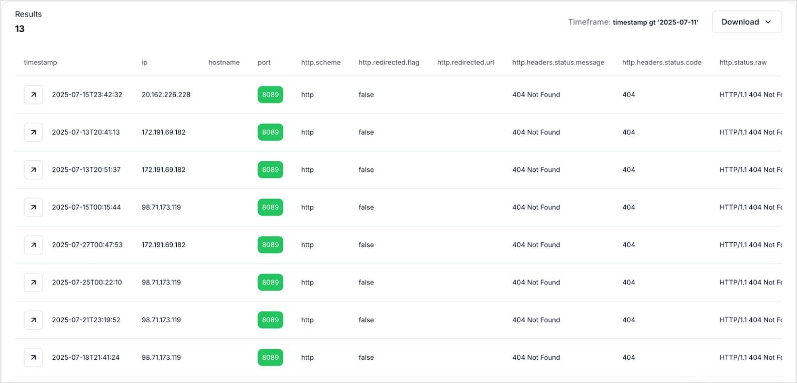The height and width of the screenshot is (383, 797).
Task: Click the http.headers.status.code column header
Action: tap(661, 62)
